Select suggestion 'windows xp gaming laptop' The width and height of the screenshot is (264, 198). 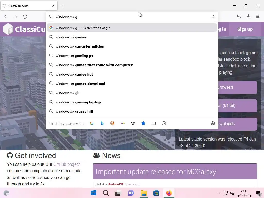(x=132, y=102)
